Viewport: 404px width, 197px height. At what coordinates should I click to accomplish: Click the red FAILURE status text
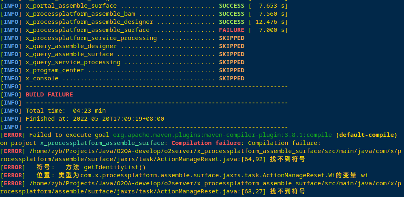tap(231, 30)
